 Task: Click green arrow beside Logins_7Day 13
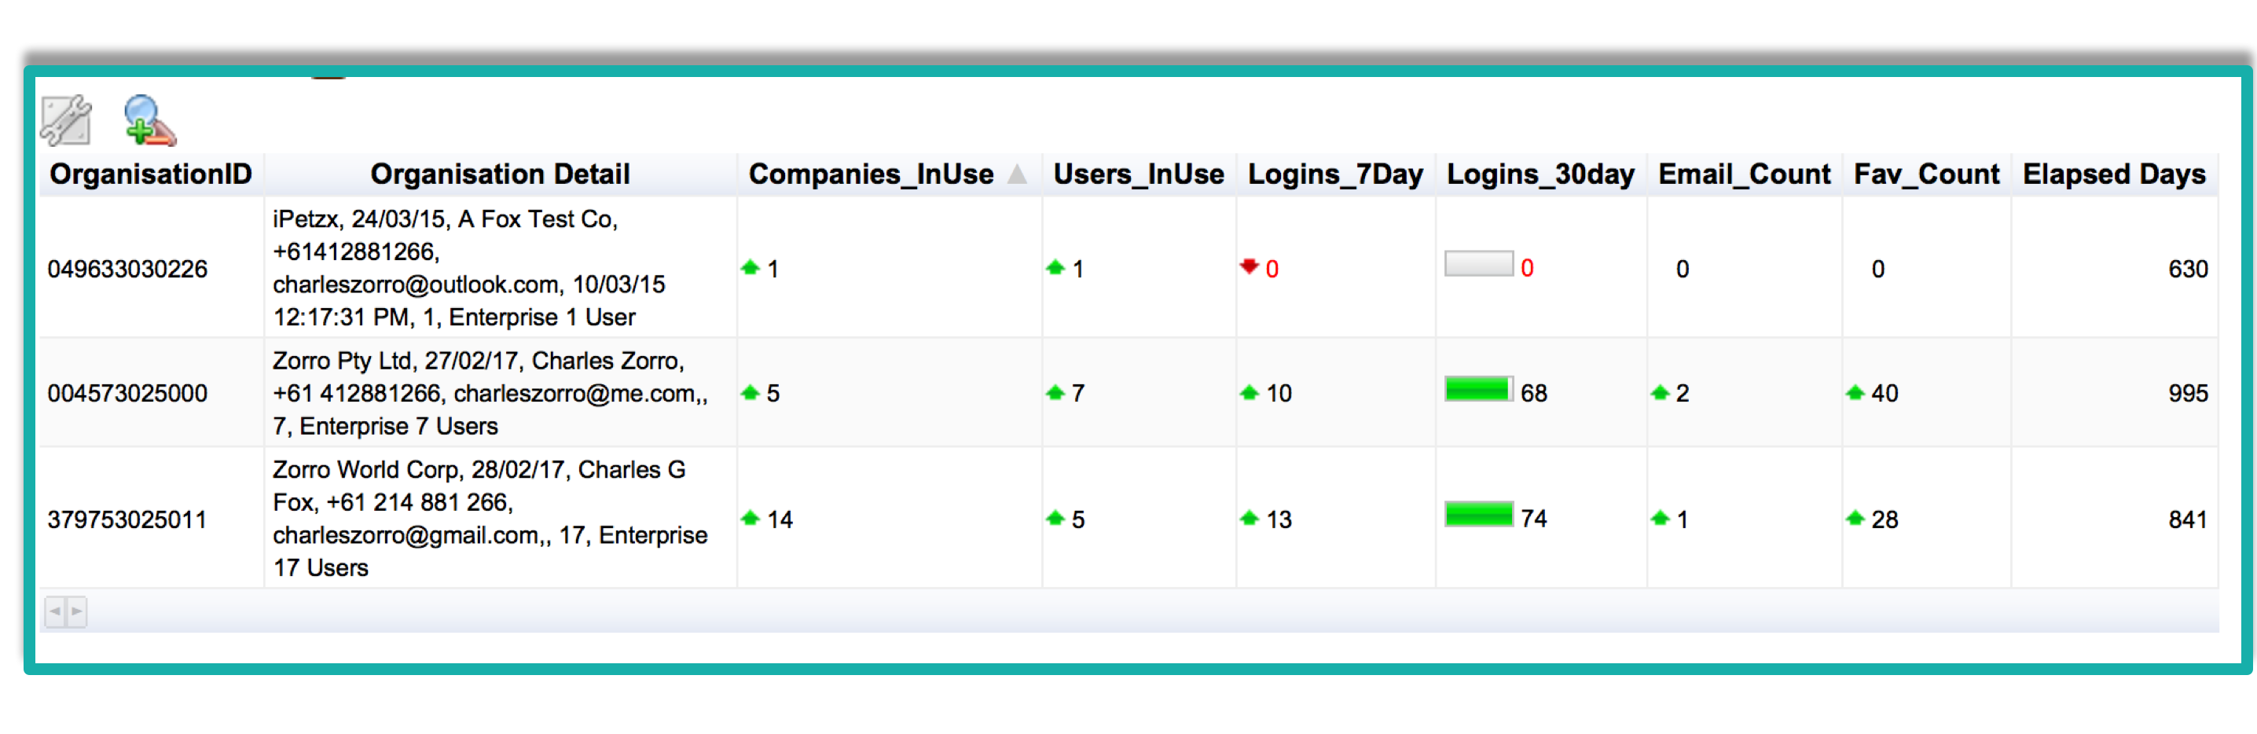1250,518
